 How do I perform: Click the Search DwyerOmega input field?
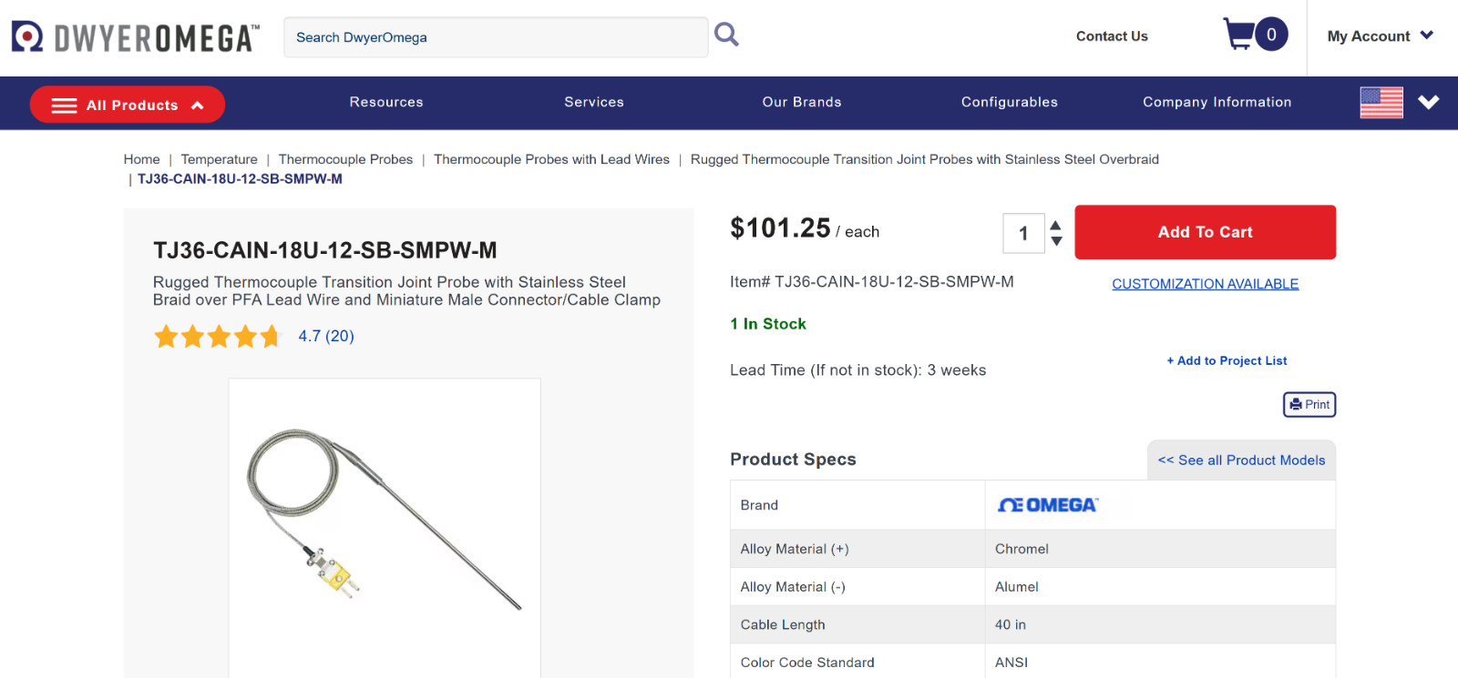point(496,37)
